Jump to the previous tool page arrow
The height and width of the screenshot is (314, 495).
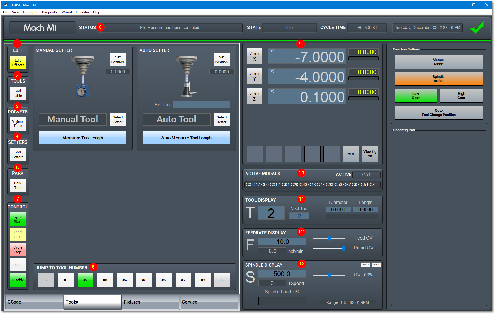tap(46, 280)
